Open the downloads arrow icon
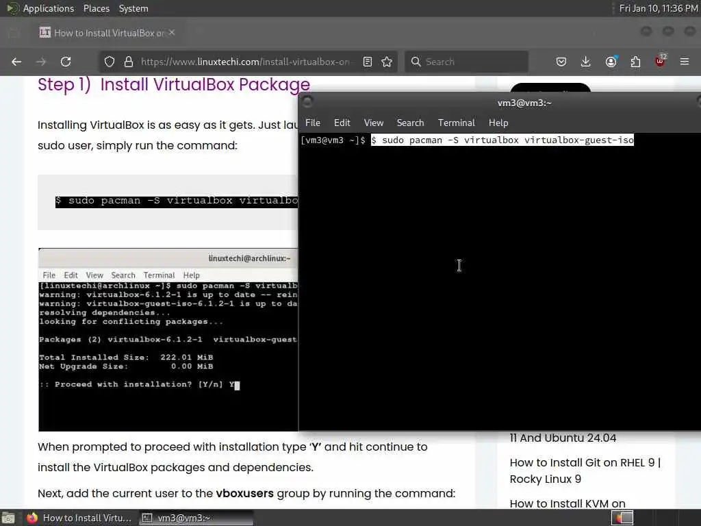The height and width of the screenshot is (526, 701). [586, 62]
